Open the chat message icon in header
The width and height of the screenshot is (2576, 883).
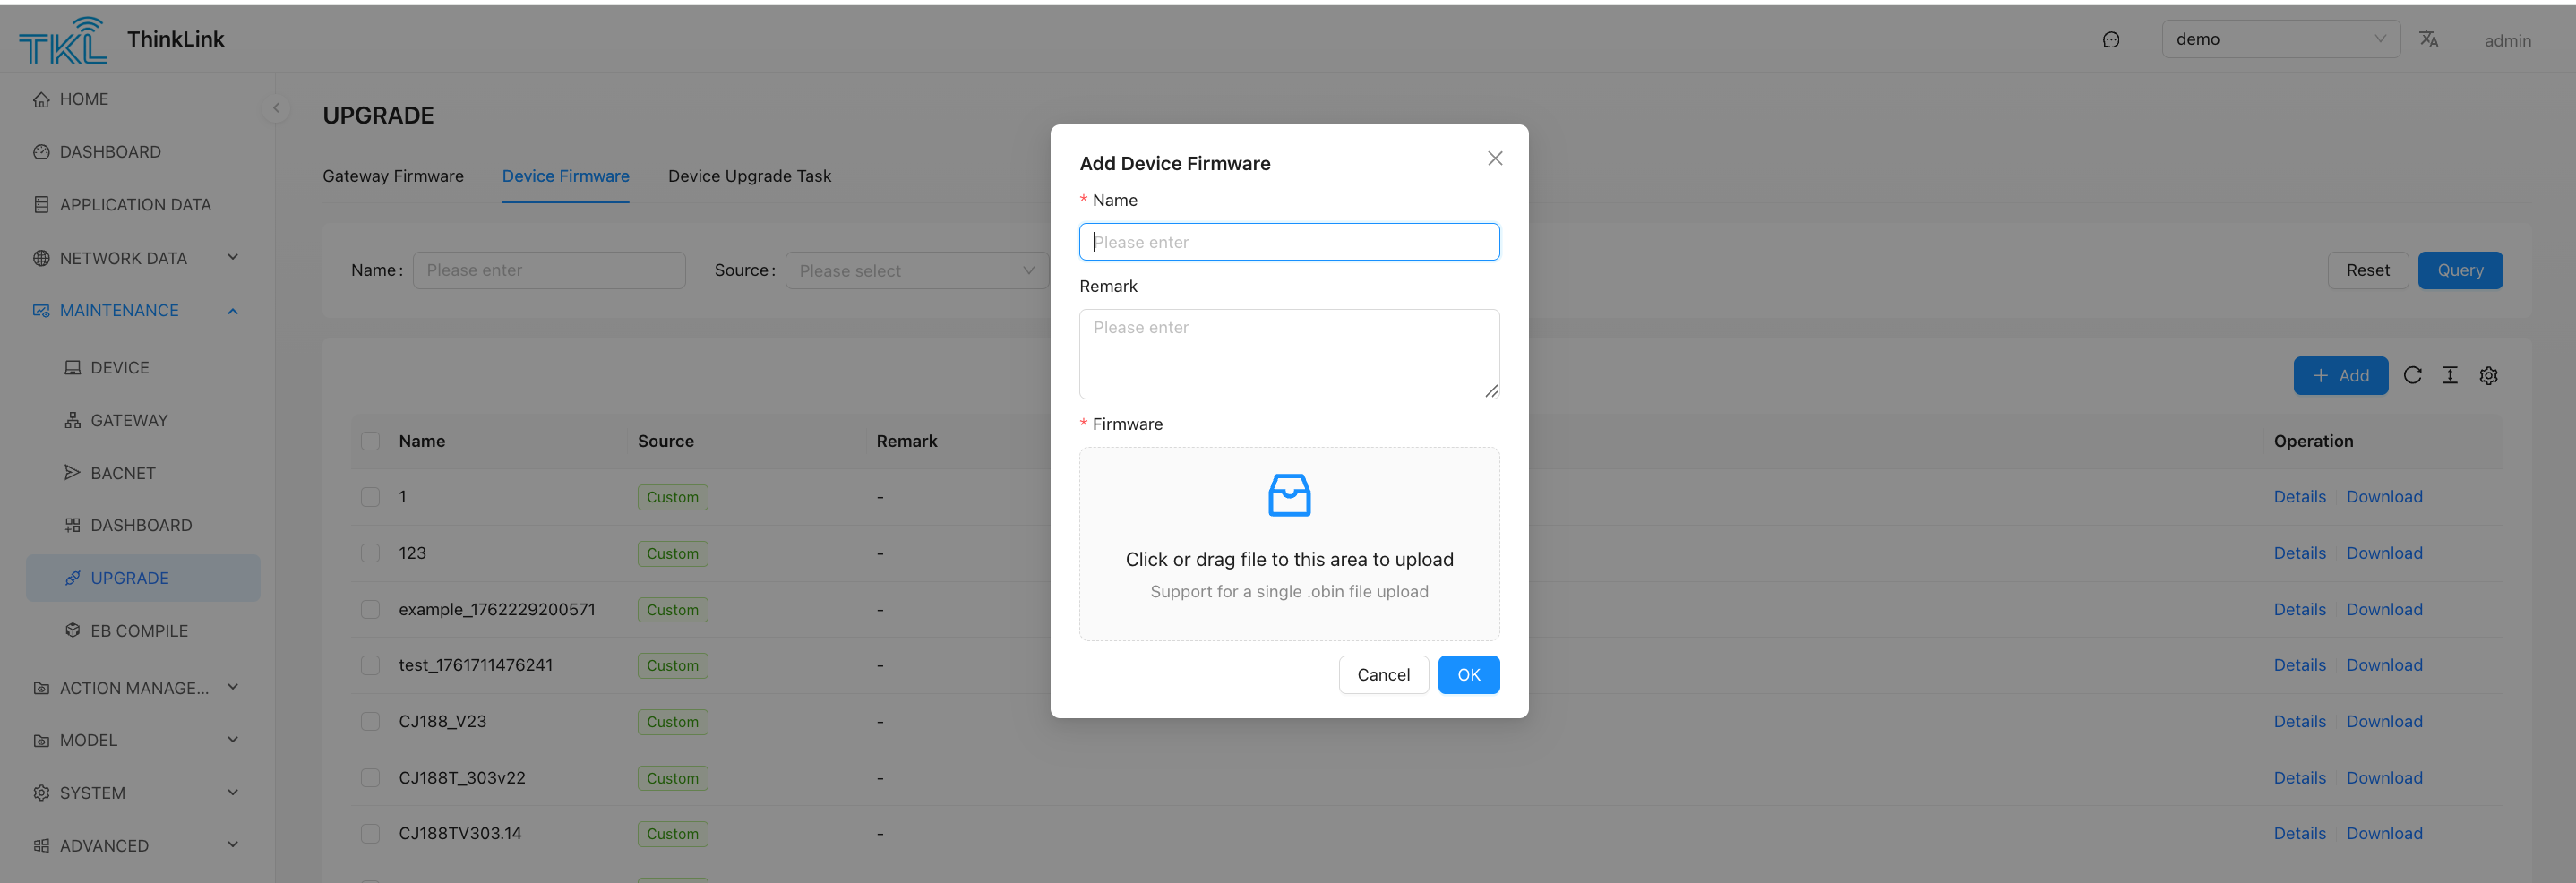coord(2111,40)
